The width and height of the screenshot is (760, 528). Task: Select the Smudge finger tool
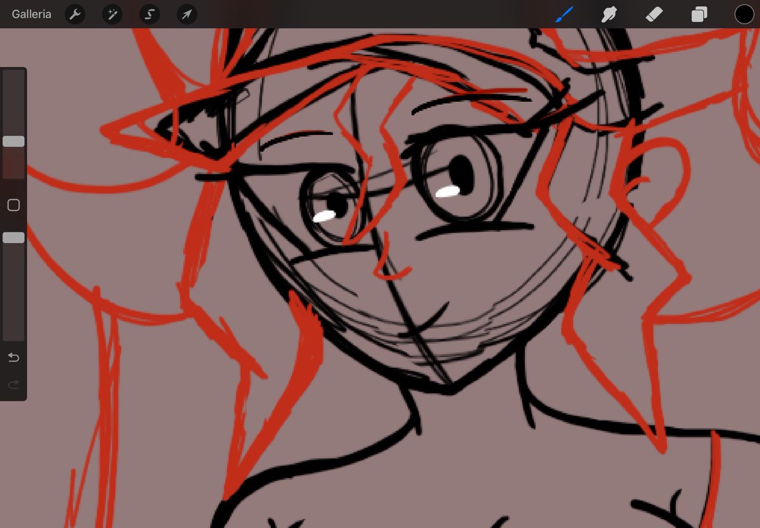[x=609, y=14]
